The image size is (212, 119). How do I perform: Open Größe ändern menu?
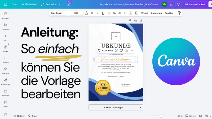[x=29, y=4]
